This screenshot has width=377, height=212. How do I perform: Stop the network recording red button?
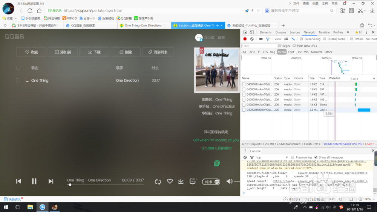click(245, 39)
